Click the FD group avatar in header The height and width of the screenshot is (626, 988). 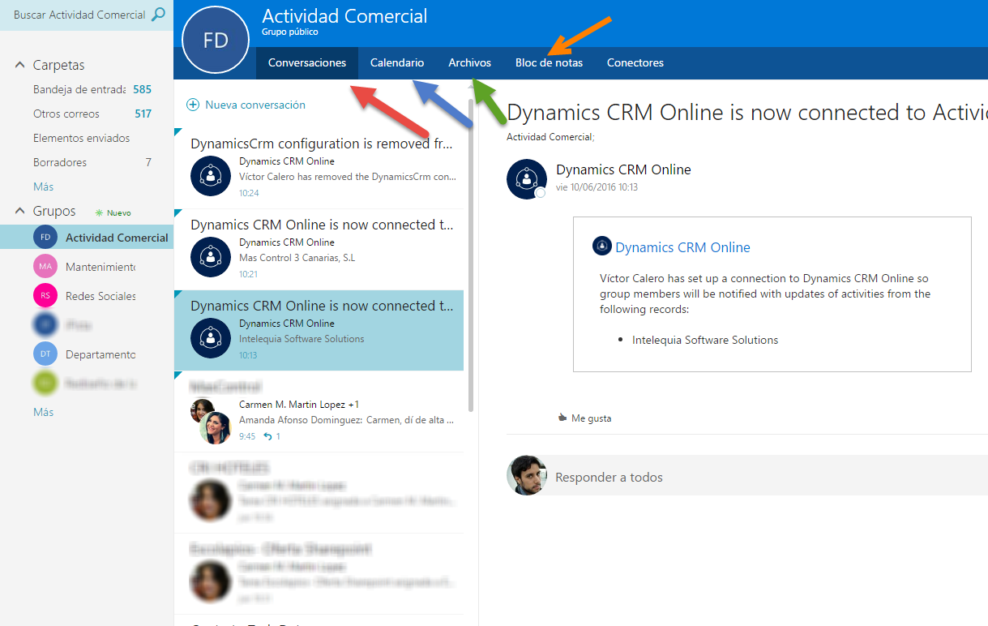click(216, 41)
